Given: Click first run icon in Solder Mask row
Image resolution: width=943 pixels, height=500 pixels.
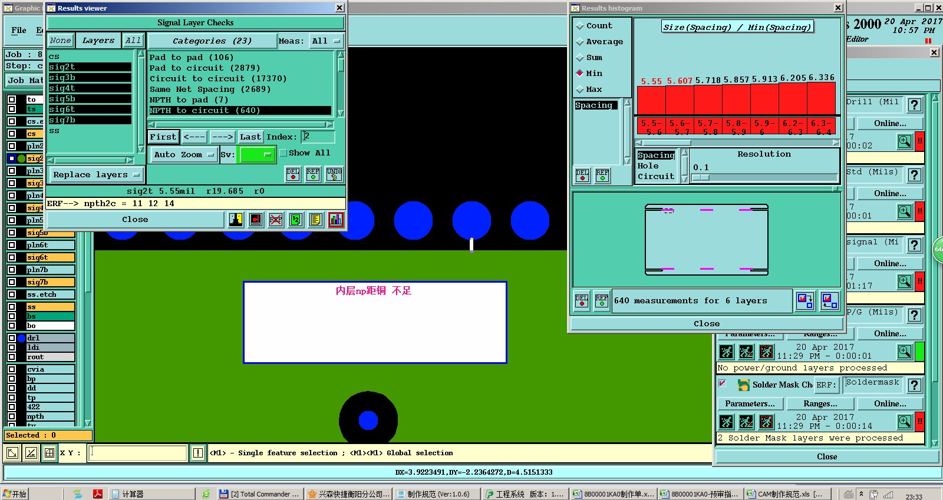Looking at the screenshot, I should pos(727,422).
